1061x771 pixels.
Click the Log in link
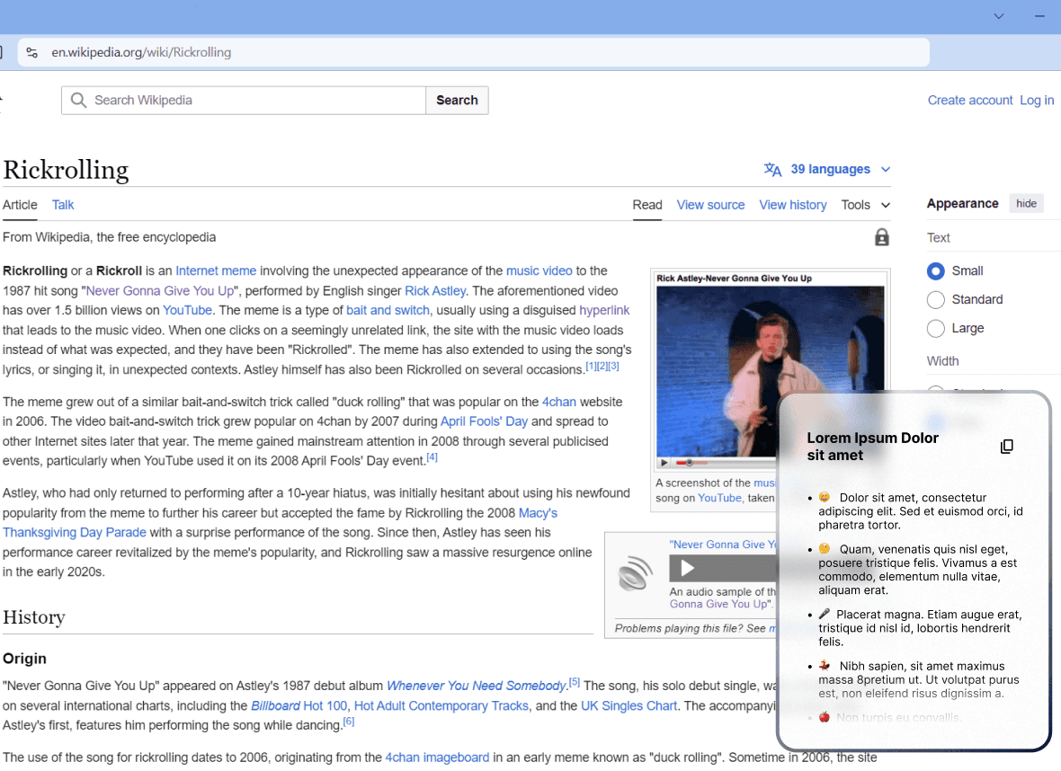[x=1037, y=100]
